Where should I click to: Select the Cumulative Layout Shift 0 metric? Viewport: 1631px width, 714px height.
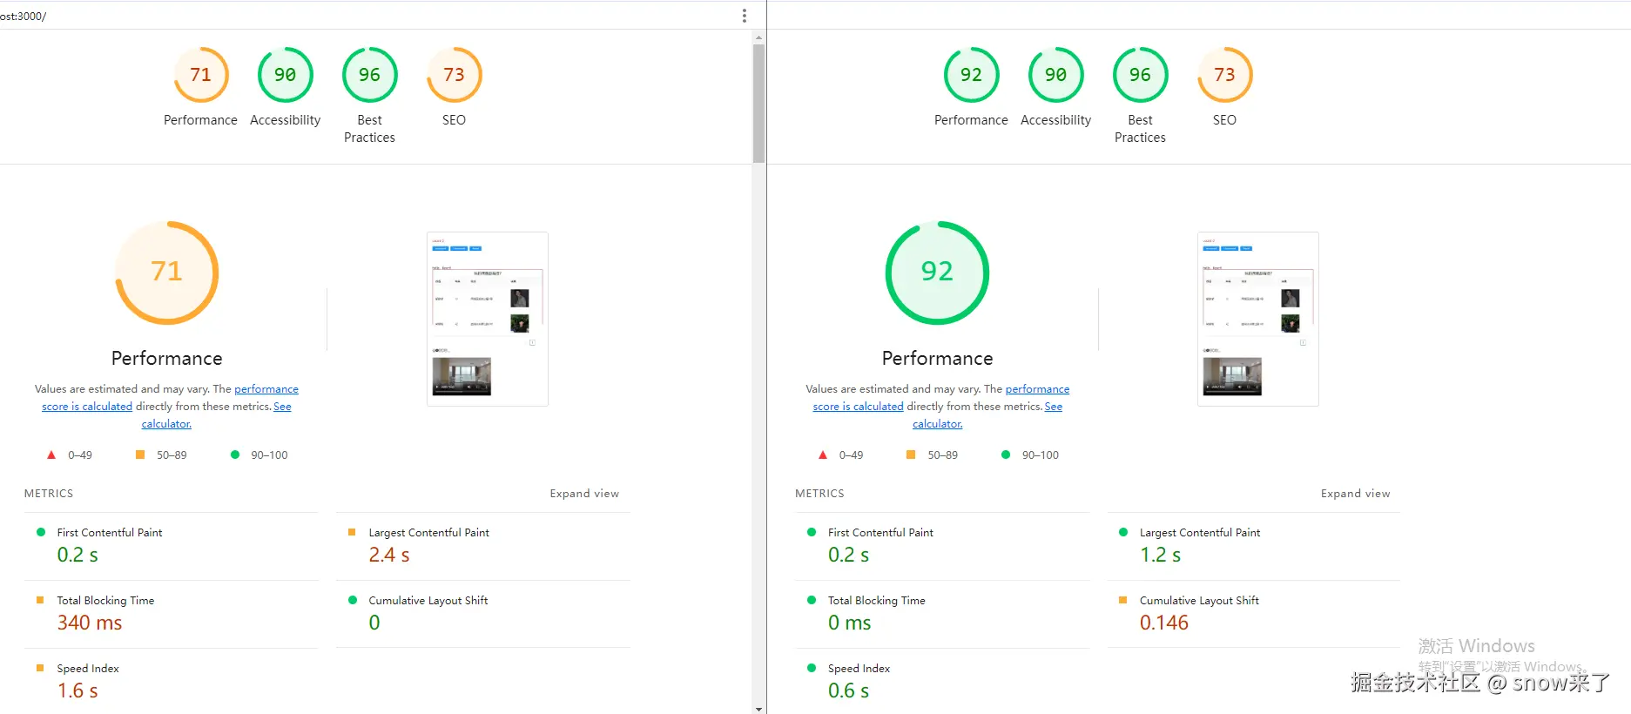click(x=482, y=614)
